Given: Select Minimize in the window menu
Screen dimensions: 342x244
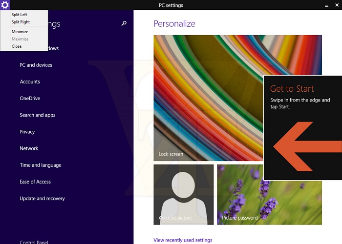Looking at the screenshot, I should tap(20, 32).
